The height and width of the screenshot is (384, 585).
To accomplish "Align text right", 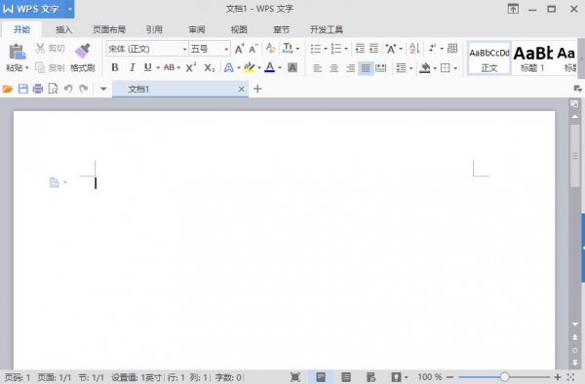I will [350, 68].
